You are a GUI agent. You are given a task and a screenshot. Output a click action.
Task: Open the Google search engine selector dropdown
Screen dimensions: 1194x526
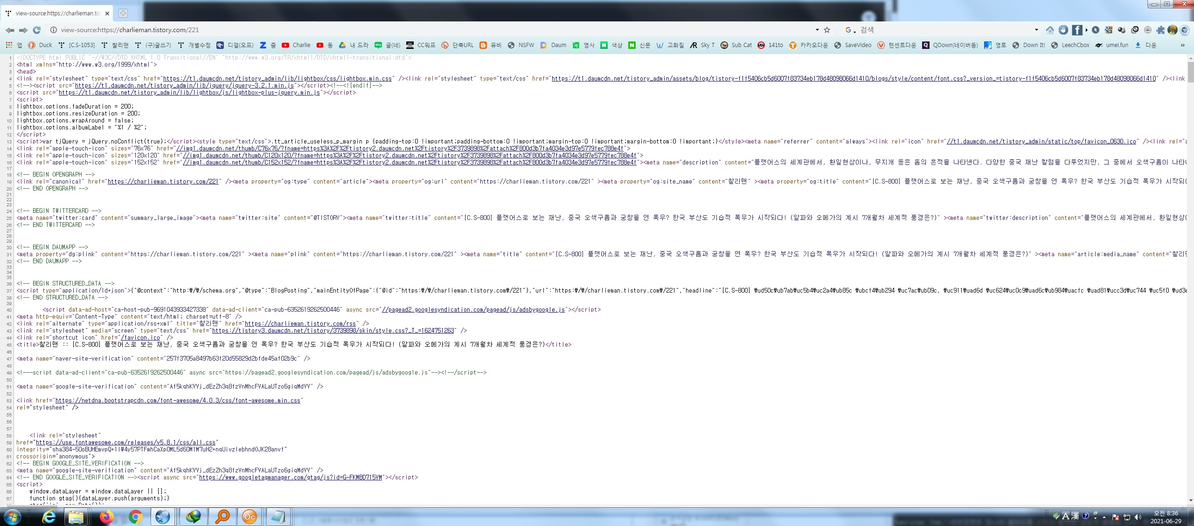[851, 30]
